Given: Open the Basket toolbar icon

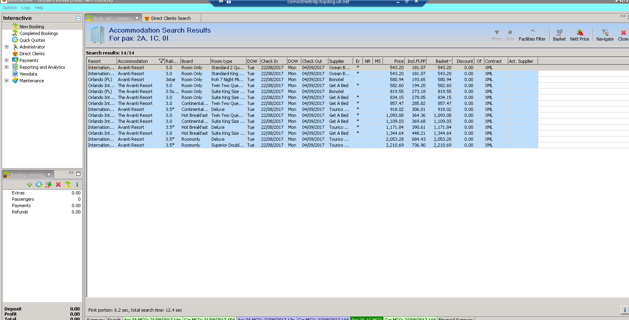Looking at the screenshot, I should coord(559,35).
